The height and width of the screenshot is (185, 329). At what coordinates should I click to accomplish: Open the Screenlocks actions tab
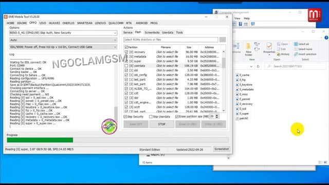point(152,32)
